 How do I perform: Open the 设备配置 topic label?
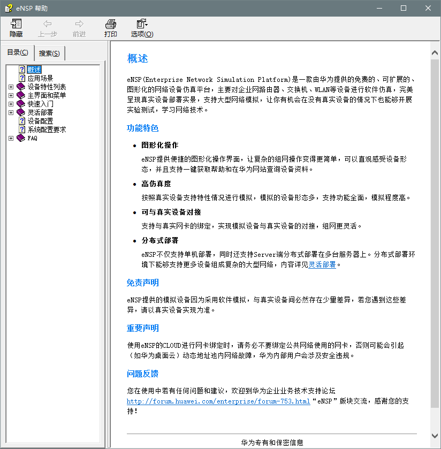[x=40, y=121]
